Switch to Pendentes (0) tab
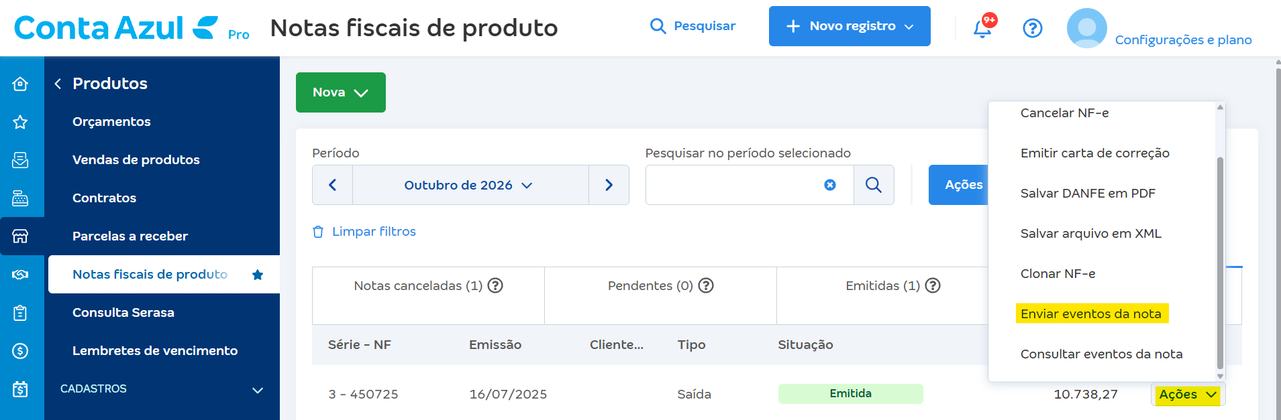1281x420 pixels. pos(660,295)
